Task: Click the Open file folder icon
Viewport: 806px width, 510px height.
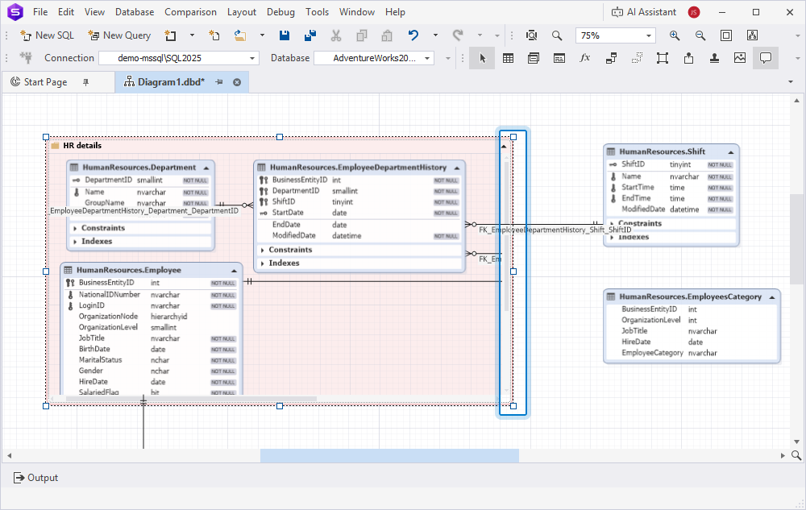Action: 240,35
